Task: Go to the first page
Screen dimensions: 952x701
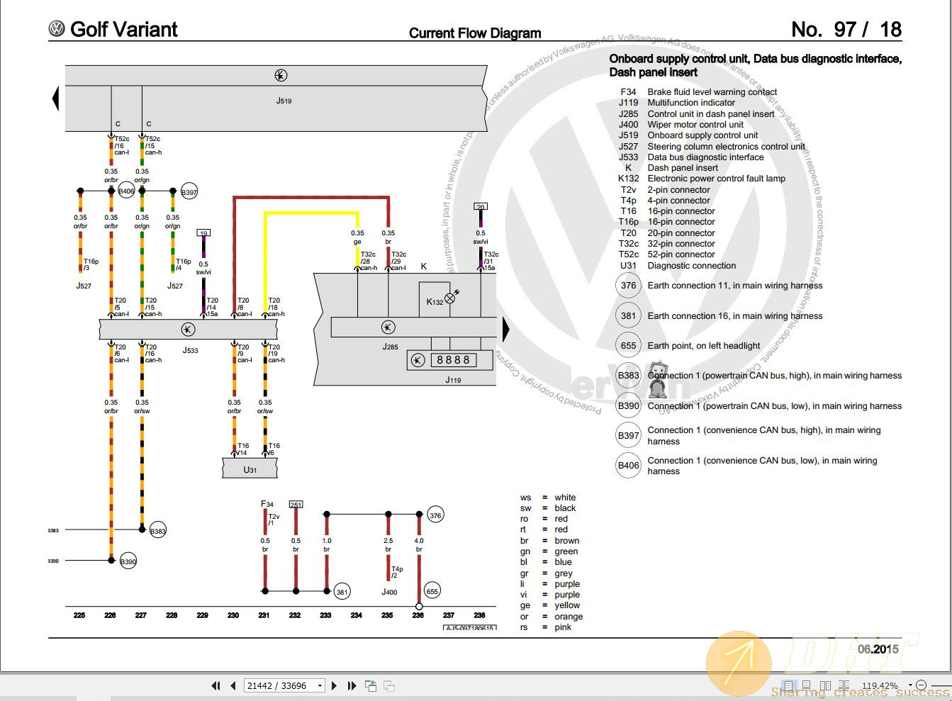Action: [x=215, y=685]
